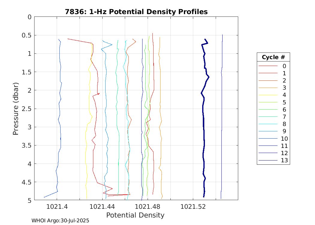The width and height of the screenshot is (315, 225).
Task: Click the y-axis tick label 2.5
Action: (25, 109)
